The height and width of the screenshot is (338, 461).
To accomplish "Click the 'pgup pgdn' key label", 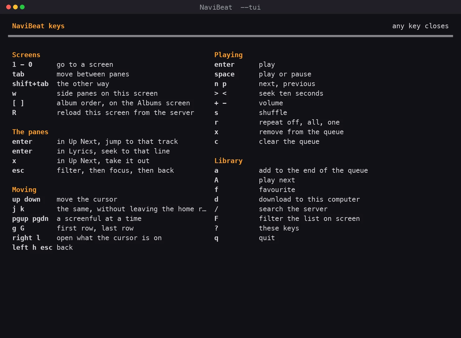I will (30, 219).
